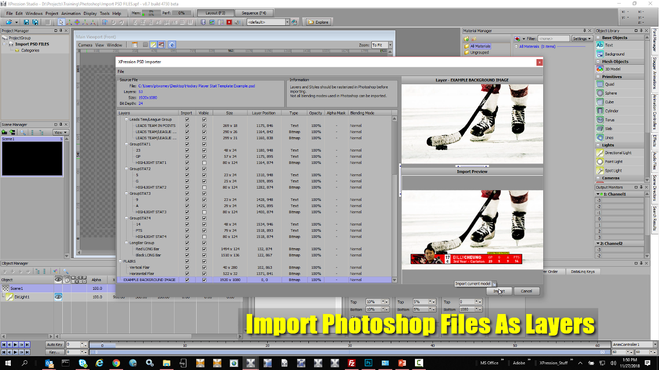The height and width of the screenshot is (370, 659).
Task: Click the Import button in PSD Importer
Action: click(499, 291)
